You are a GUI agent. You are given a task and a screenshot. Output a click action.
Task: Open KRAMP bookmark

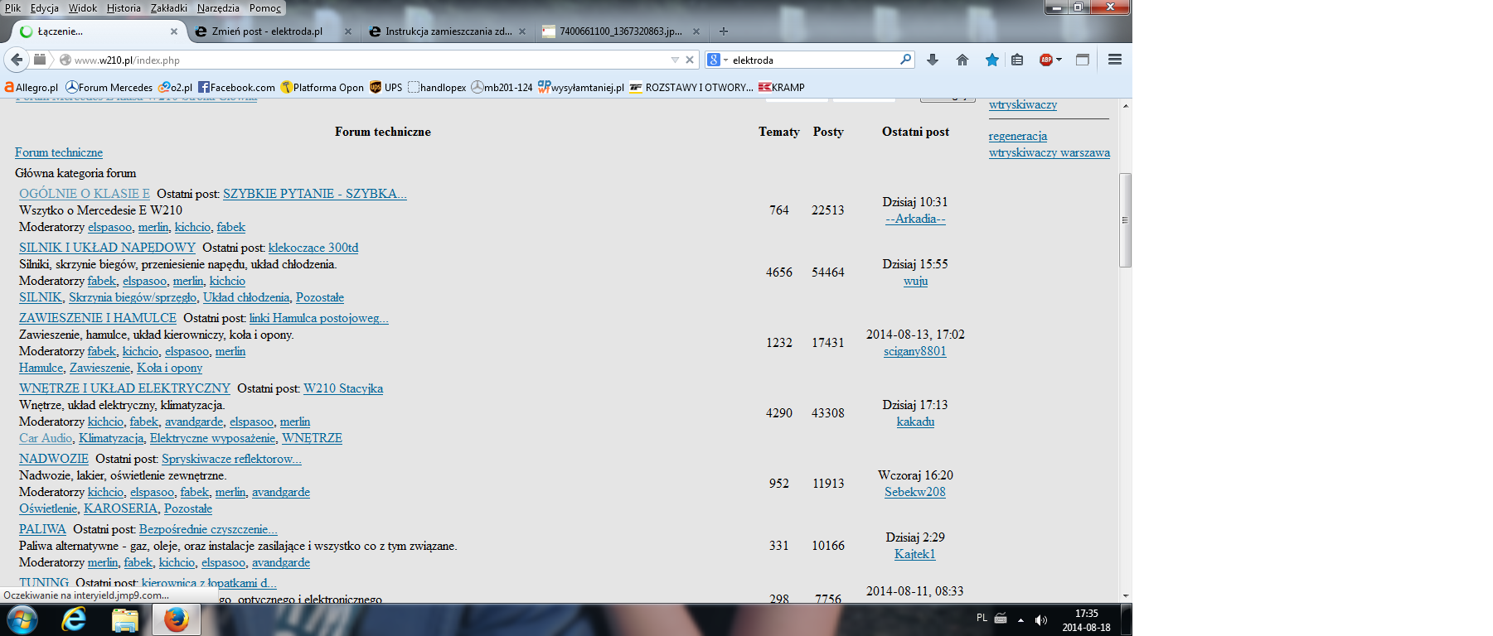tap(781, 87)
